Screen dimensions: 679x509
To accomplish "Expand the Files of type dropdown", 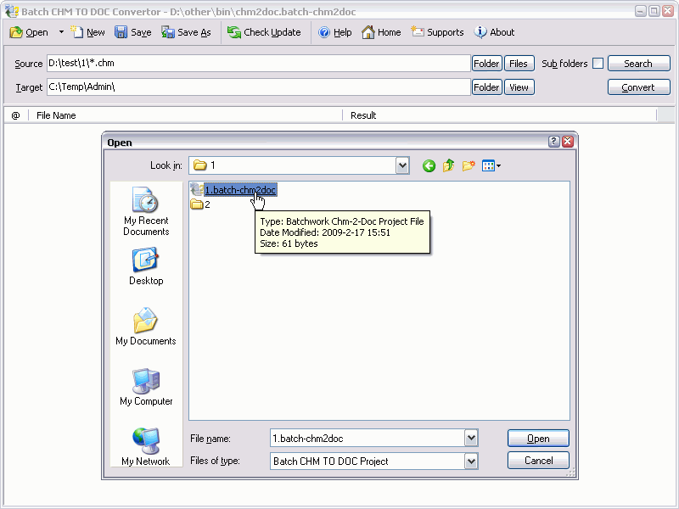I will click(x=471, y=461).
